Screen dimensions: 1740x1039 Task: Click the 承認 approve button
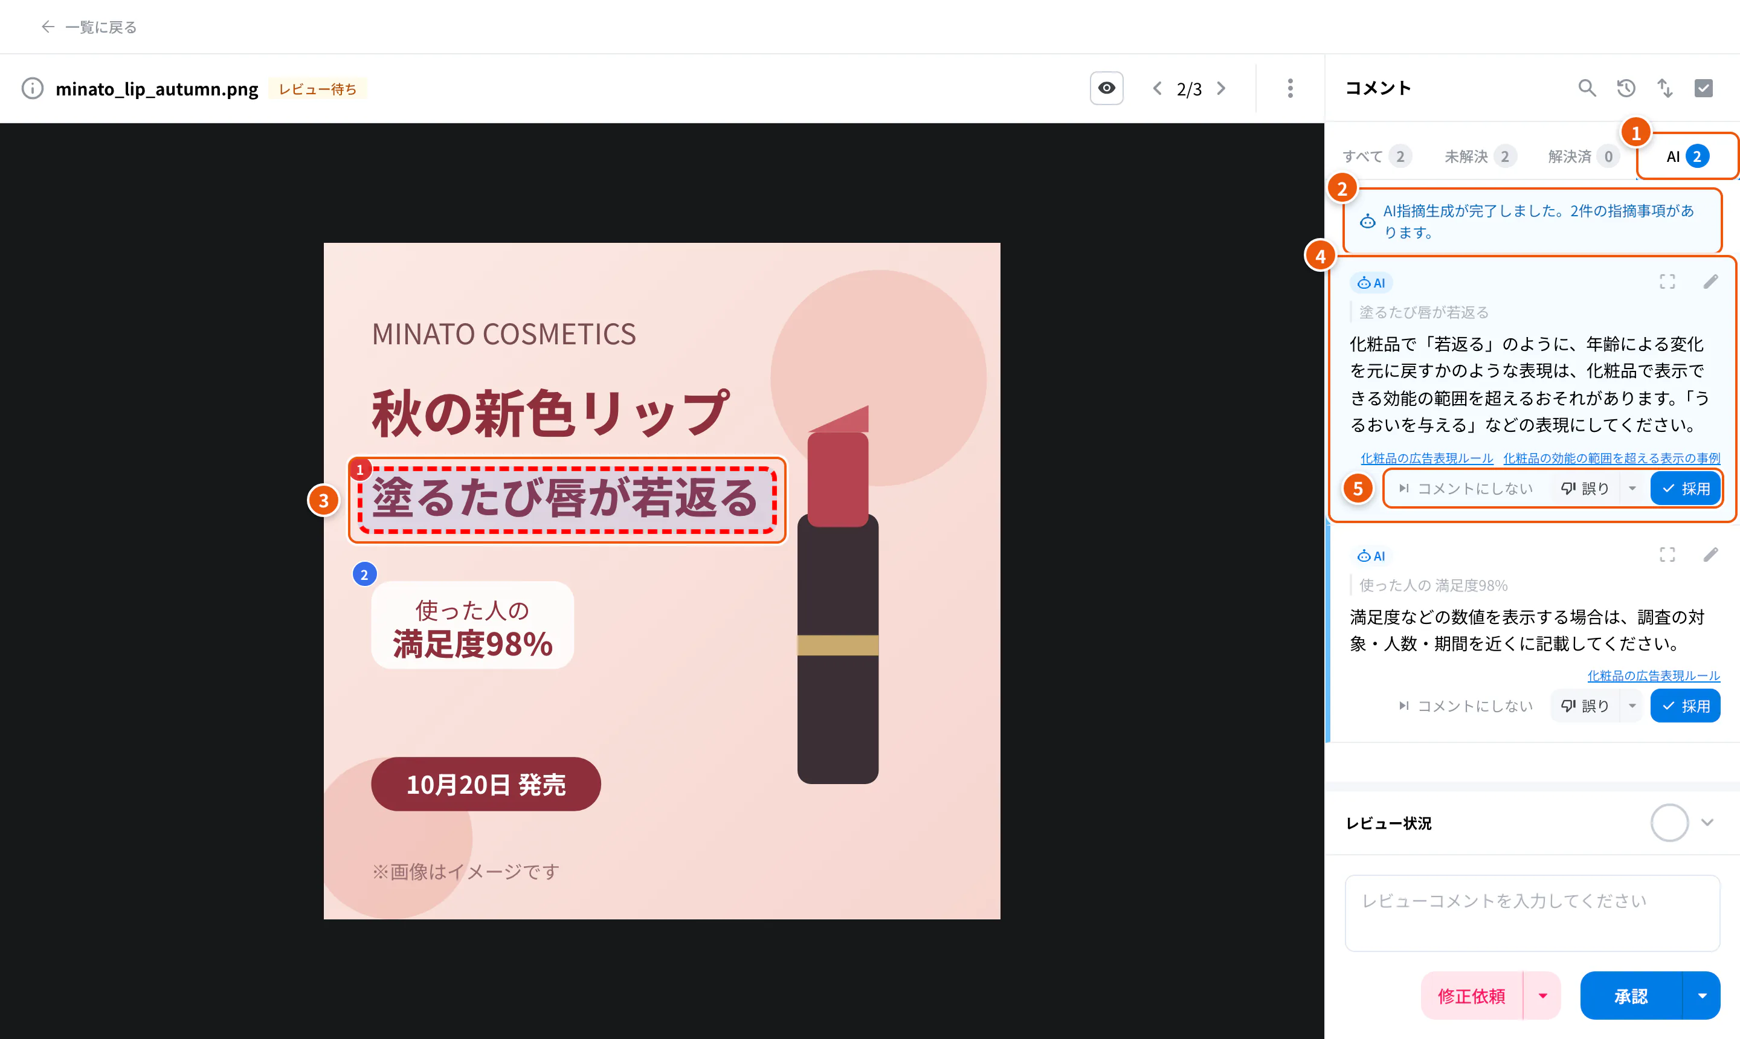tap(1631, 996)
